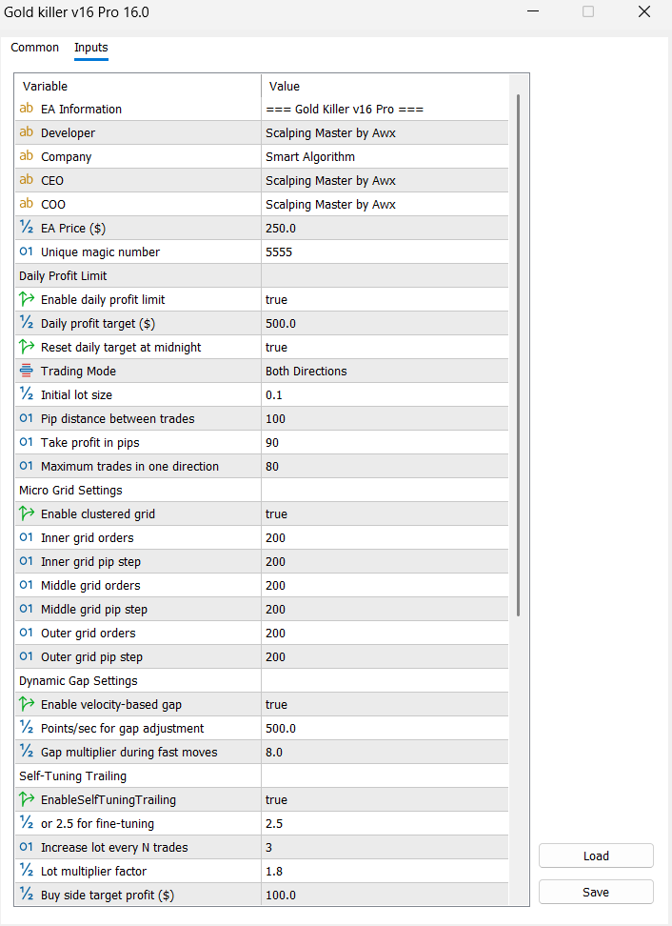Switch to the Common tab
The width and height of the screenshot is (672, 926).
[x=35, y=48]
